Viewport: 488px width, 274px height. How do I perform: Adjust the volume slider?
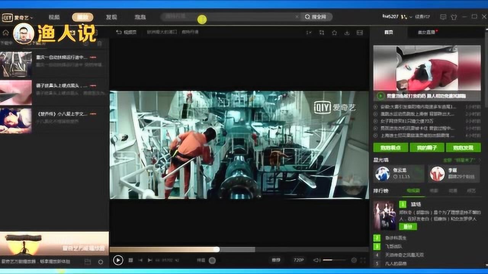click(334, 260)
